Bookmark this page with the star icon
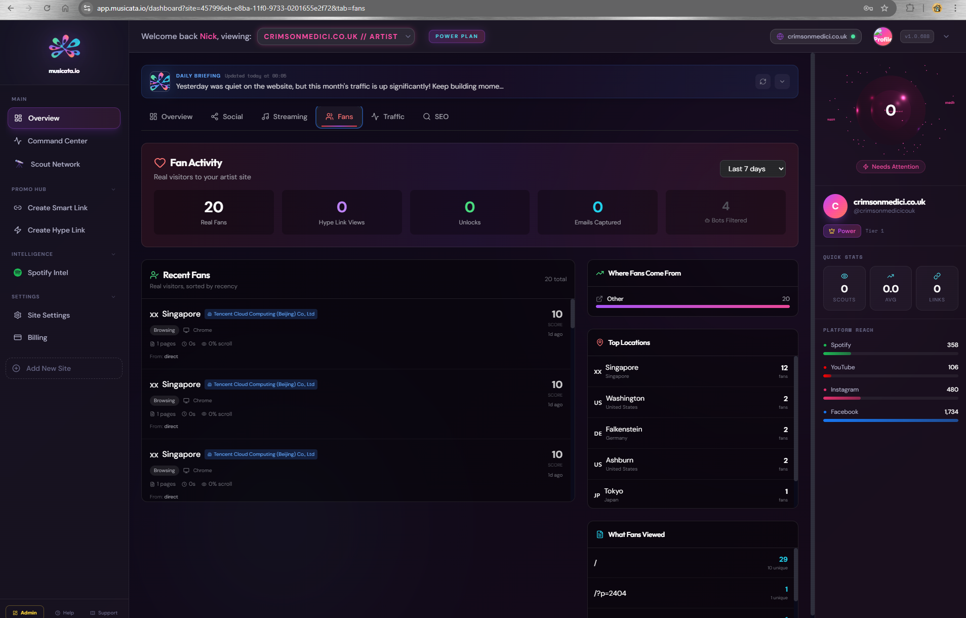The height and width of the screenshot is (618, 966). click(884, 8)
